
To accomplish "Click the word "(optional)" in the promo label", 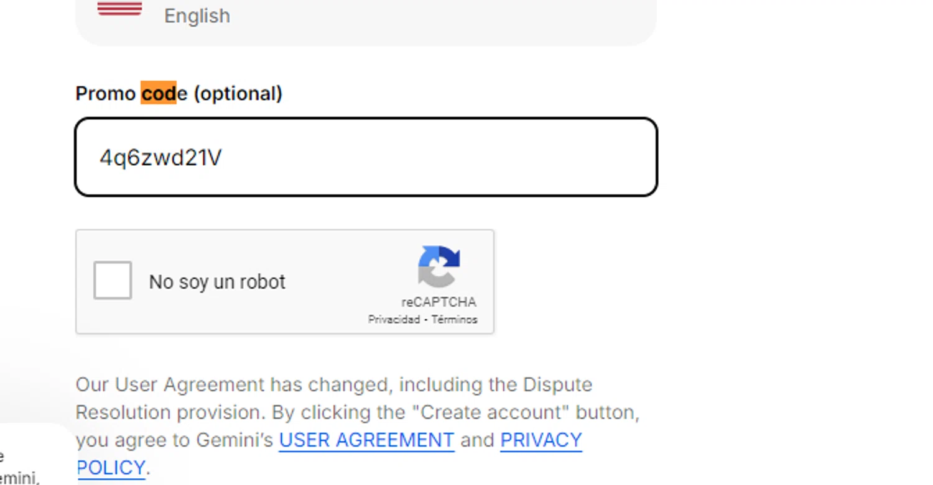I will pos(238,94).
